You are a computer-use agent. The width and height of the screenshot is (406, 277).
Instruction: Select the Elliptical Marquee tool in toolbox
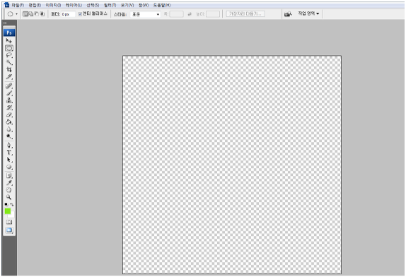[9, 48]
